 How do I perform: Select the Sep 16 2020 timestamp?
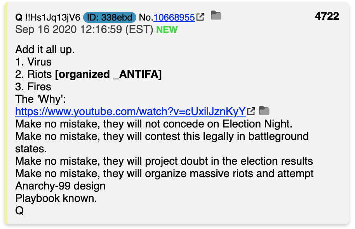coord(84,29)
